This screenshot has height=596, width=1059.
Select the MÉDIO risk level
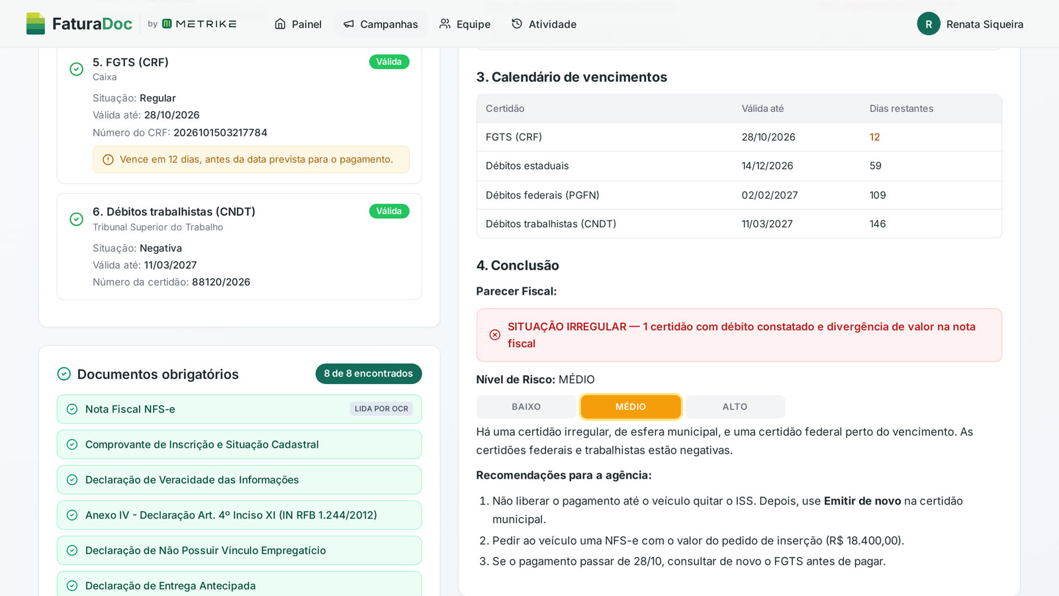click(631, 407)
